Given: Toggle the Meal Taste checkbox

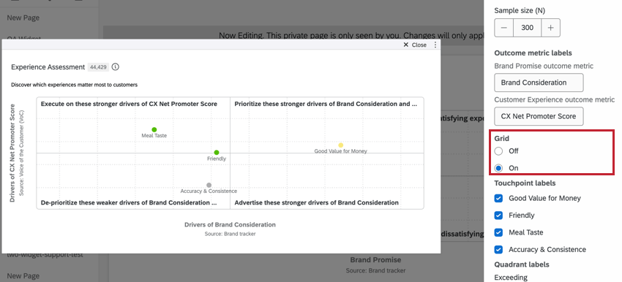Looking at the screenshot, I should coord(498,232).
